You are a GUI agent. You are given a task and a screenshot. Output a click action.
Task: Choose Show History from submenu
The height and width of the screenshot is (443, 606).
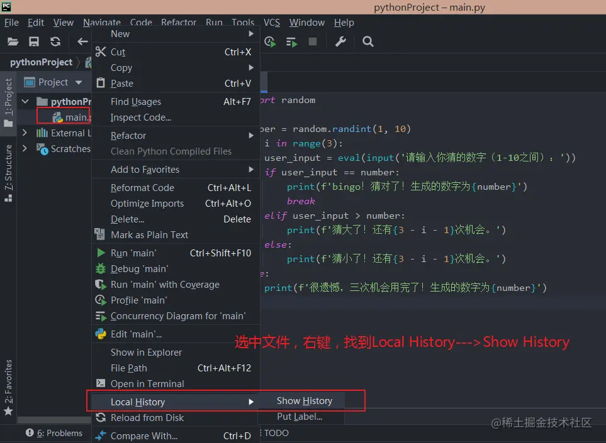pyautogui.click(x=301, y=401)
